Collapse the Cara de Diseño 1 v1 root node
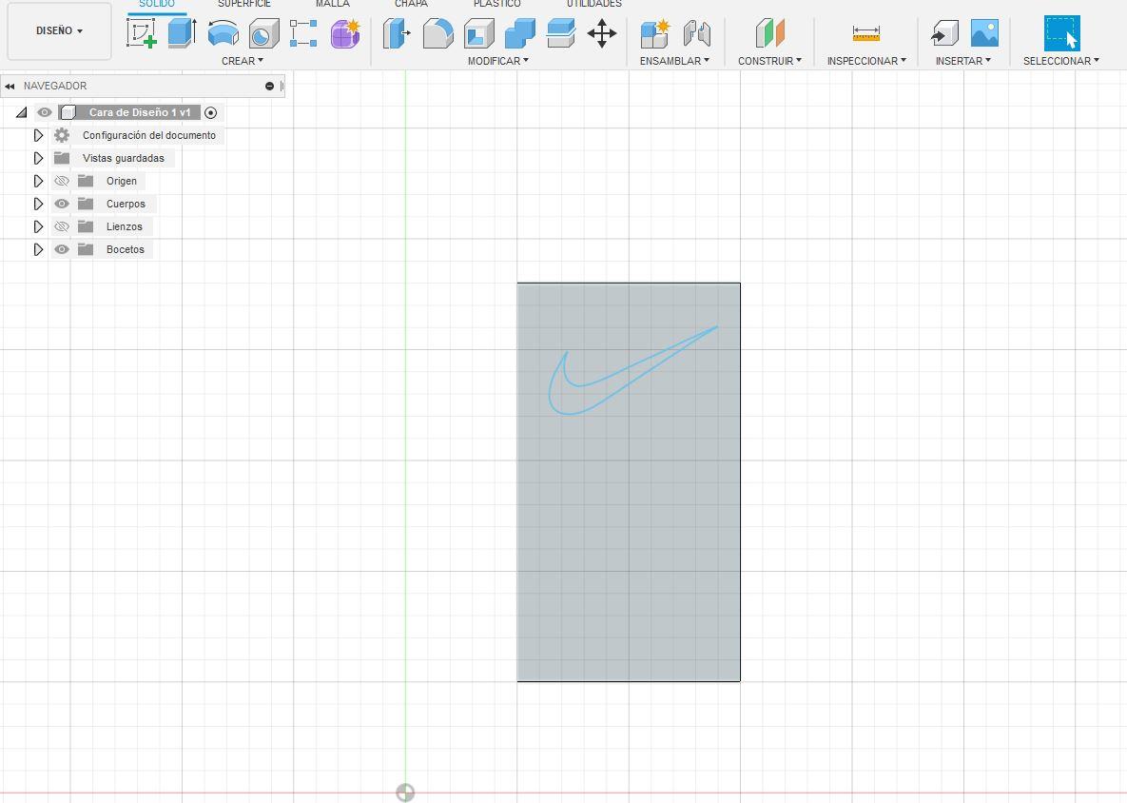The image size is (1127, 803). click(22, 112)
